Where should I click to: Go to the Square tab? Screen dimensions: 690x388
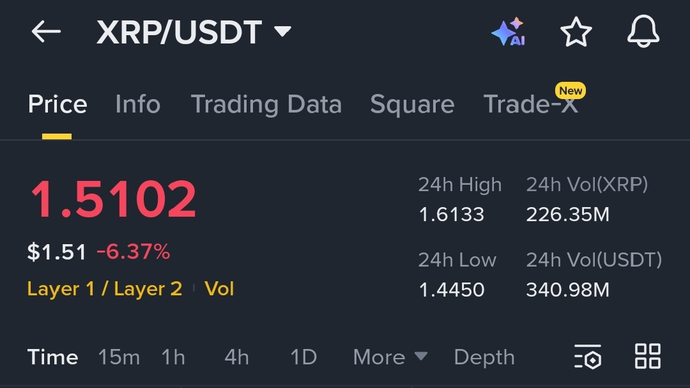click(x=412, y=104)
